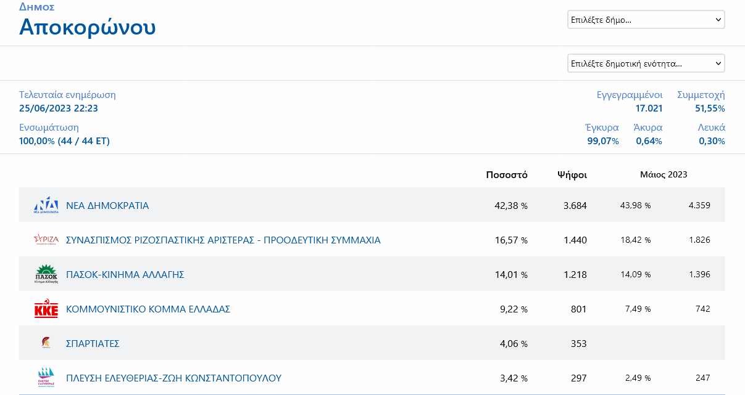The image size is (745, 395).
Task: Click the SYRIZA party logo
Action: 46,240
